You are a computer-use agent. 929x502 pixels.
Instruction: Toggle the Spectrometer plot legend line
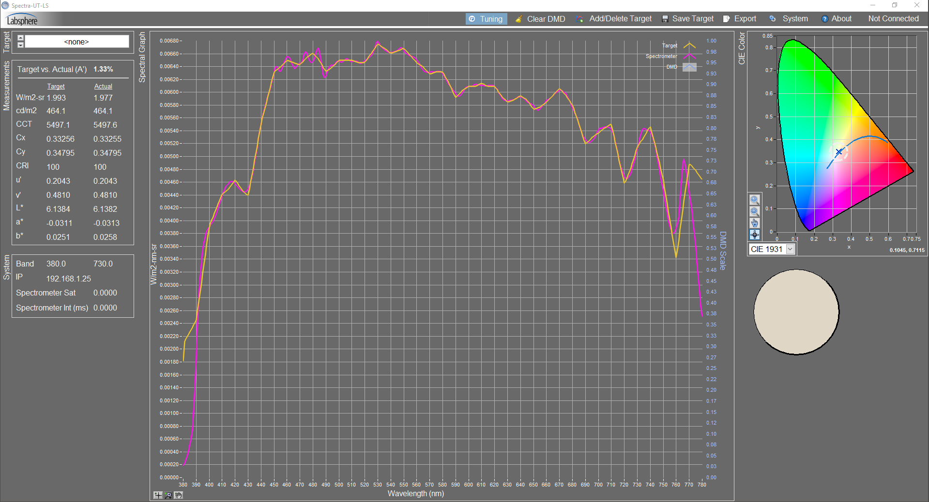[x=689, y=57]
